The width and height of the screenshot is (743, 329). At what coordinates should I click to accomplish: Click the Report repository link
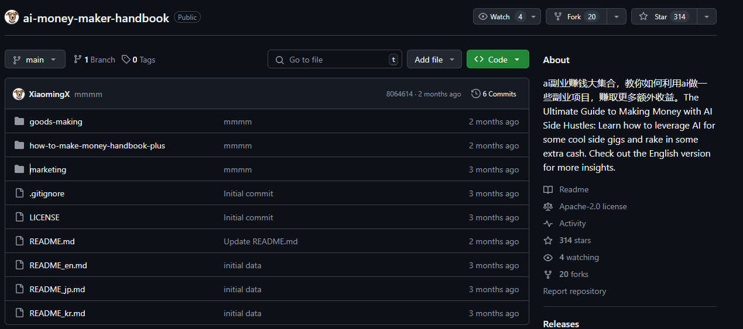[x=574, y=291]
